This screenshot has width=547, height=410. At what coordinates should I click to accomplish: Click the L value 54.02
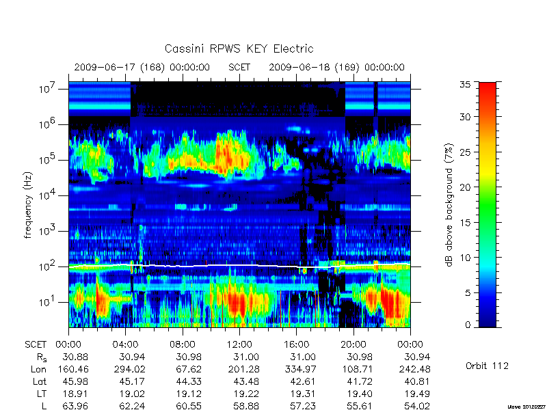(x=417, y=406)
